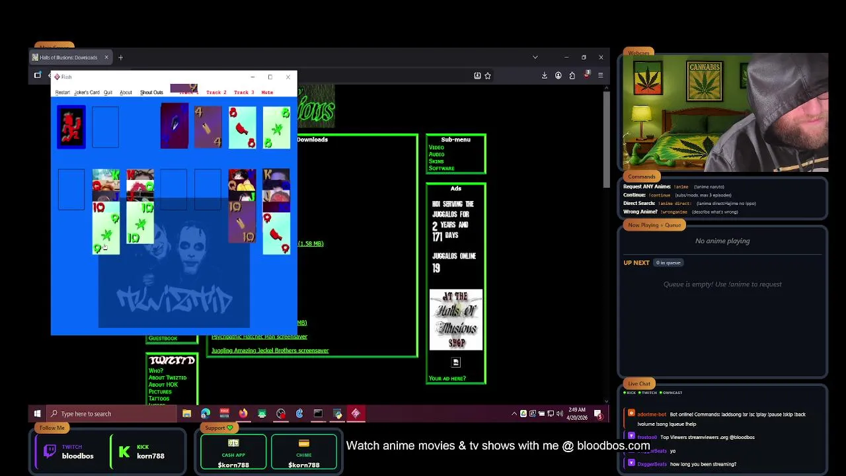This screenshot has height=476, width=846.
Task: Open Software in the Sub-menu
Action: 442,168
